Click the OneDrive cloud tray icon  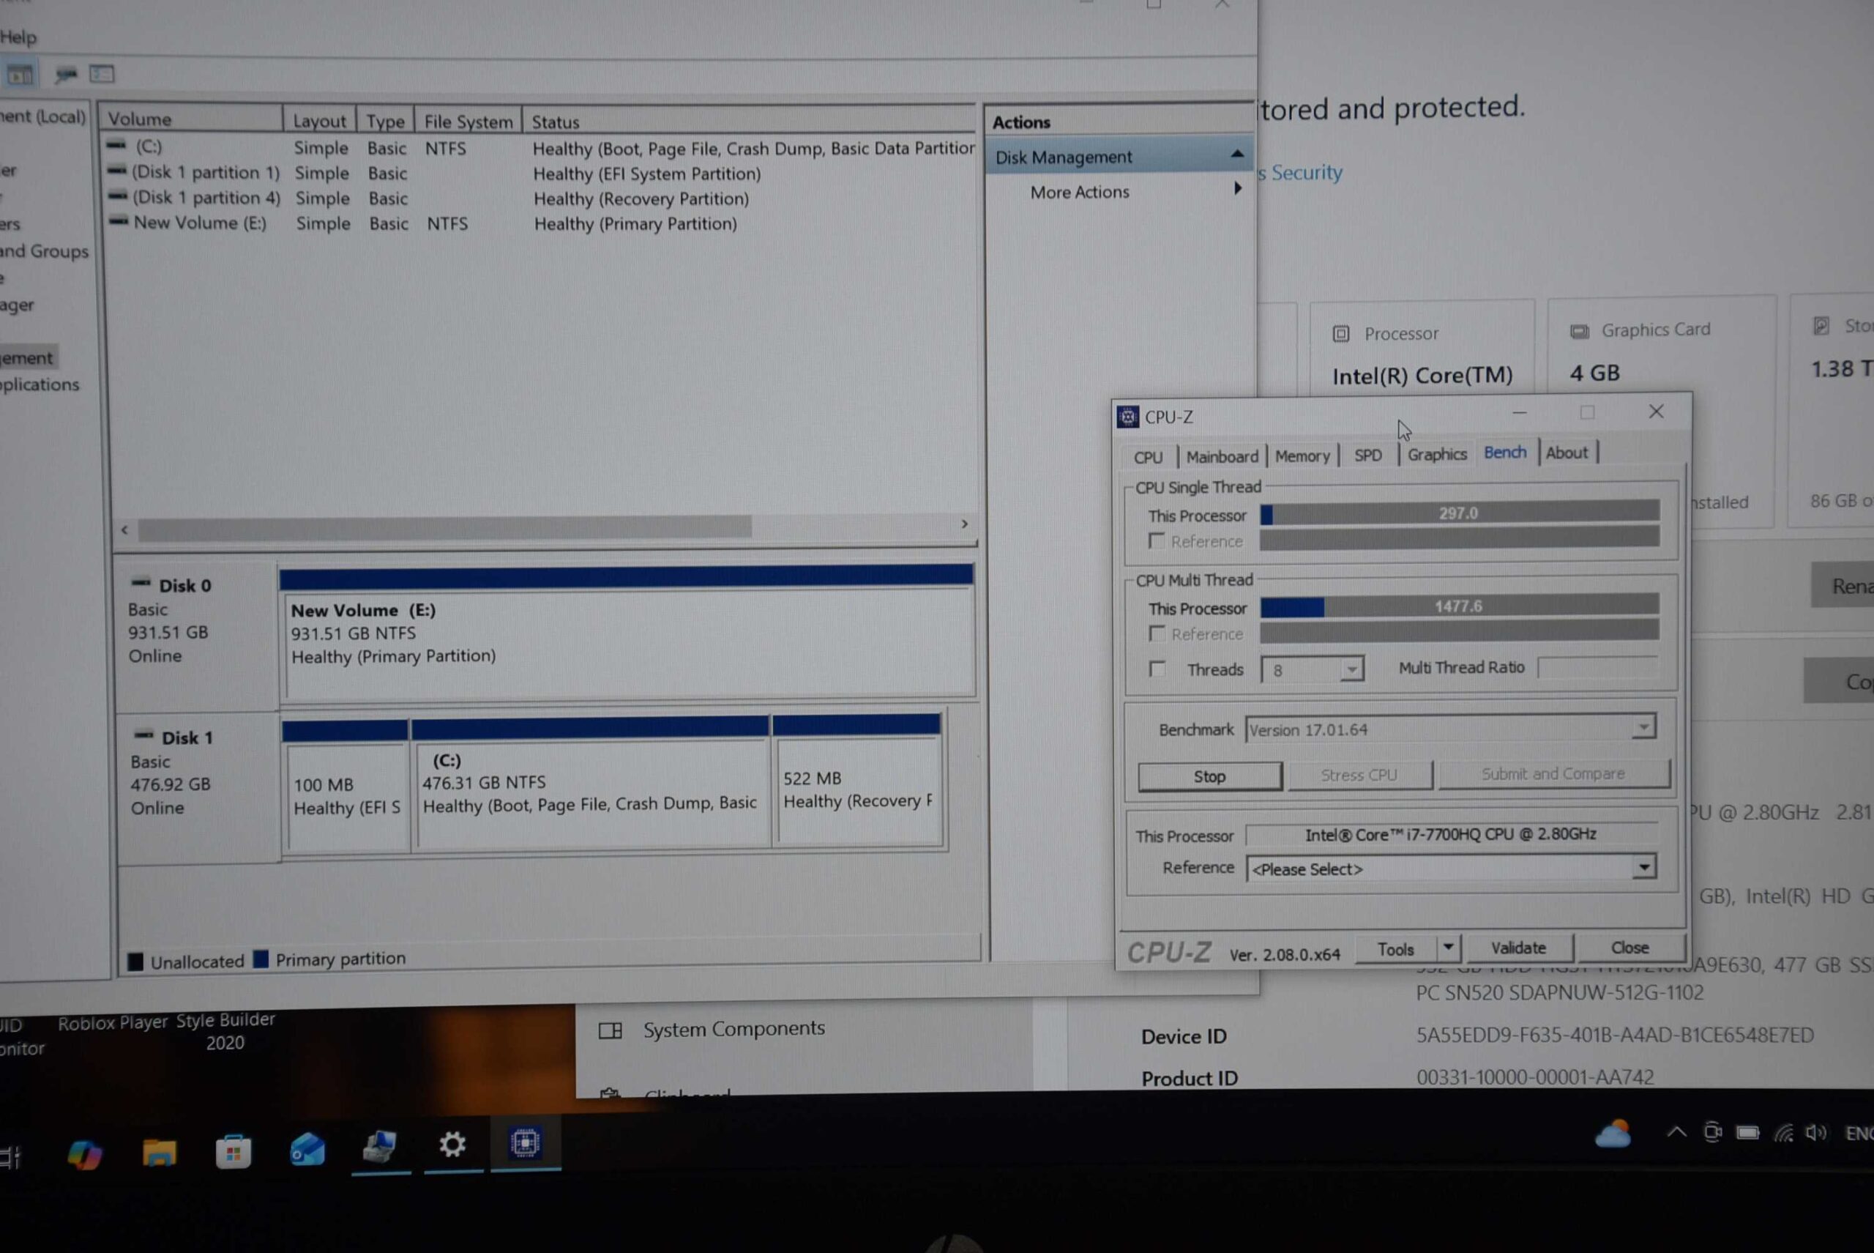tap(1612, 1135)
